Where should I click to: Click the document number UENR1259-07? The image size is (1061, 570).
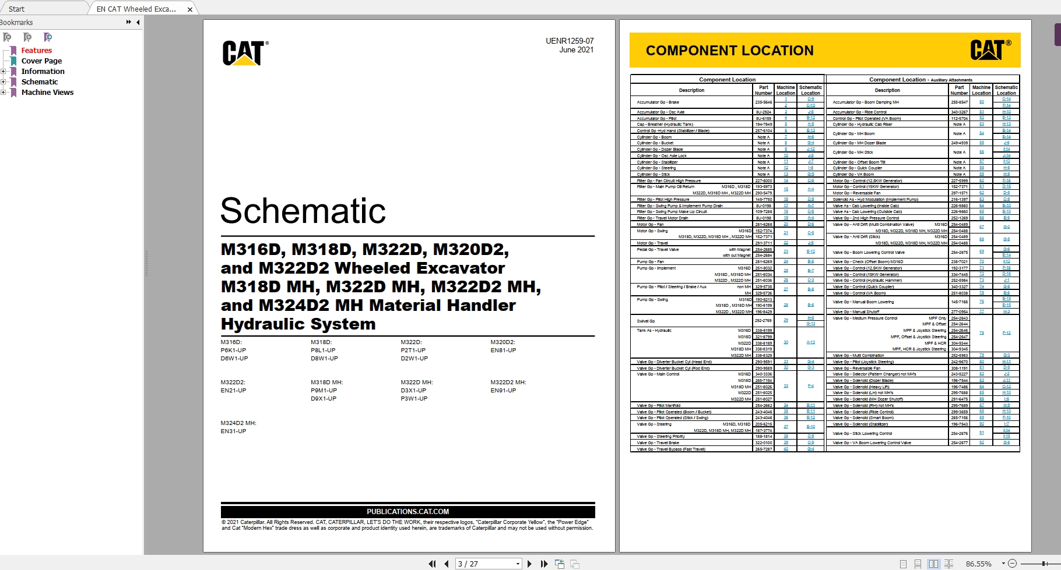pyautogui.click(x=570, y=41)
